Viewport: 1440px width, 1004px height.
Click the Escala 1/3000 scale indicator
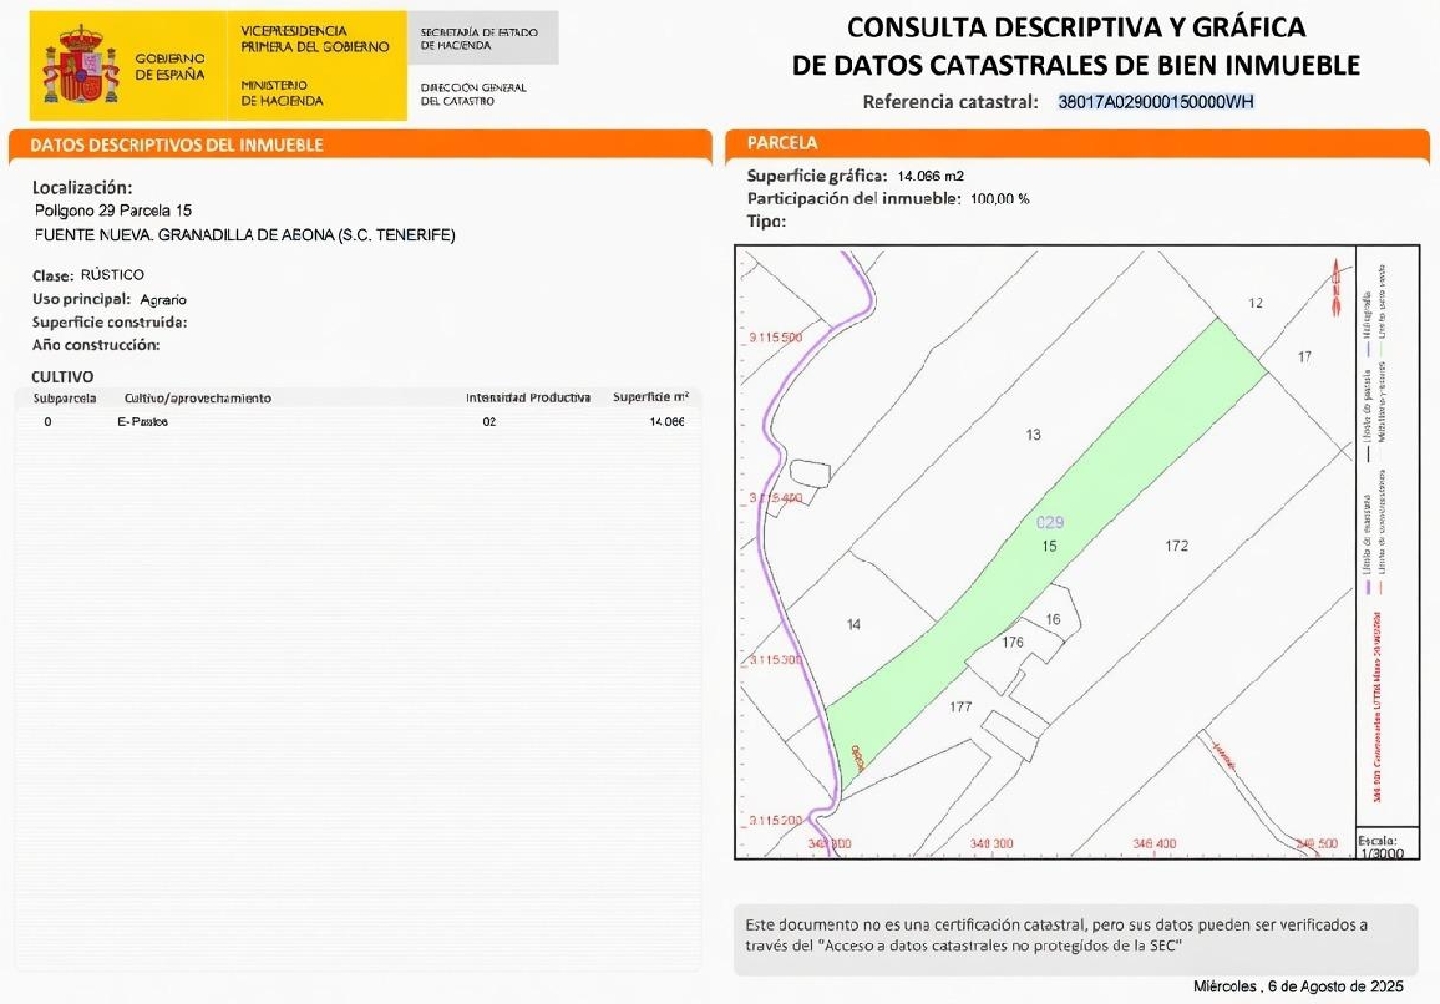tap(1377, 845)
